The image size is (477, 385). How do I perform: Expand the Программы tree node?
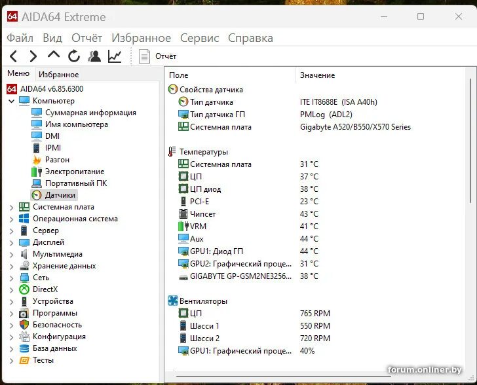point(12,314)
